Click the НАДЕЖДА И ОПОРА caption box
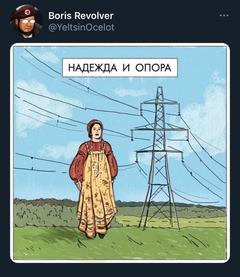The width and height of the screenshot is (240, 277). (120, 68)
